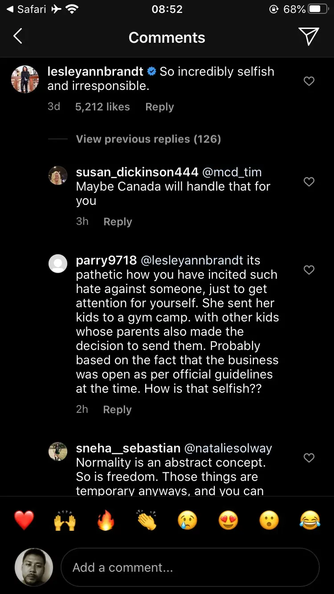Screen dimensions: 334x594
Task: Insert the heart eyes emoji
Action: point(228,520)
